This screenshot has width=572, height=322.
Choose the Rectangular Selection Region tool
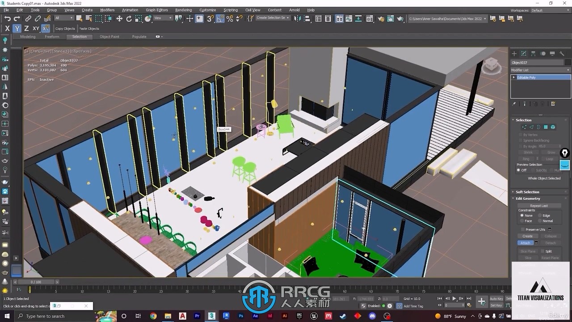98,18
